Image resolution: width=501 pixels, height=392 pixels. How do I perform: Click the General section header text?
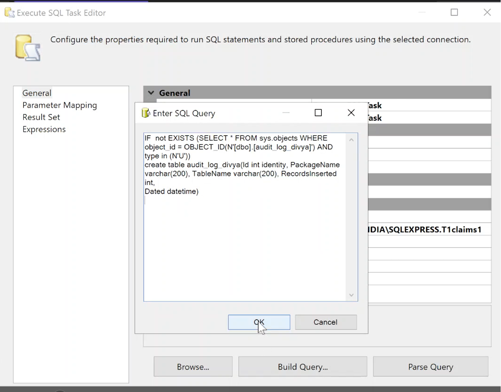point(175,93)
